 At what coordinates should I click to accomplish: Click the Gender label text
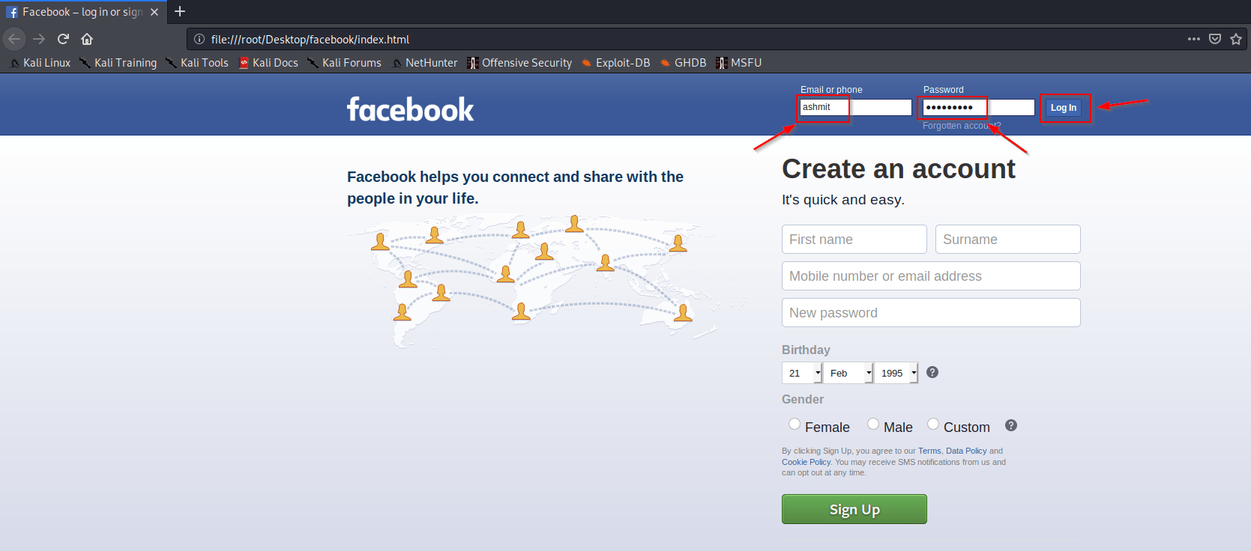coord(803,399)
